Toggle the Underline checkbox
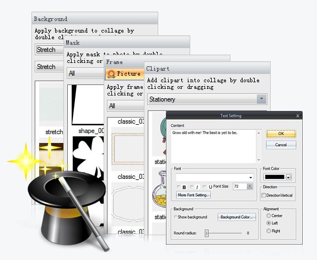Screen dimensions: 317x260 205,187
